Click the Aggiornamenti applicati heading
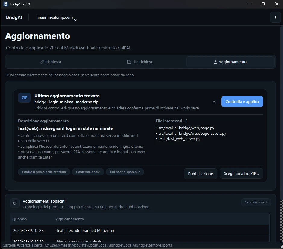The image size is (283, 249). [44, 201]
